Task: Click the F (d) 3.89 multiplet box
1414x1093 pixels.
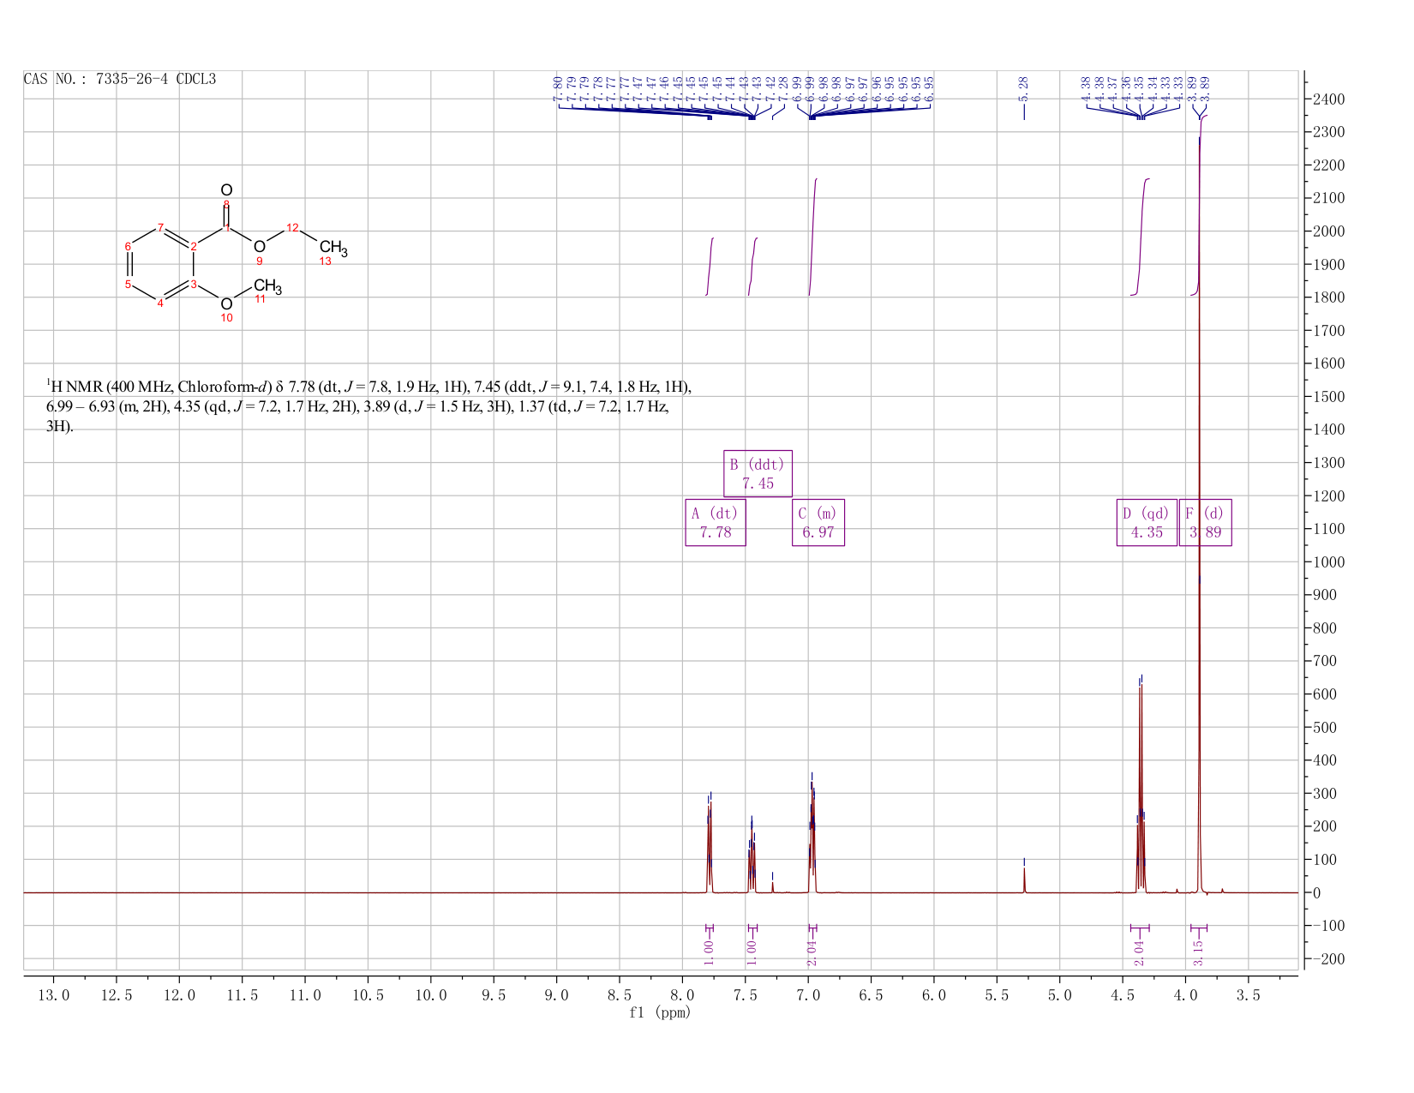Action: [1205, 522]
